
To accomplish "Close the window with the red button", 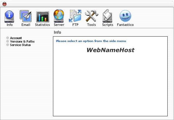I will coord(4,4).
